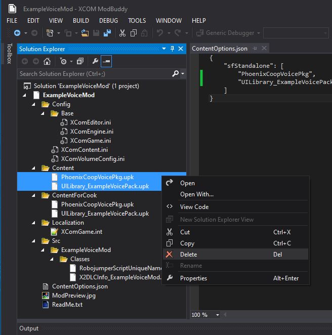Click the Paste toolbar icon
The image size is (332, 335).
point(144,33)
